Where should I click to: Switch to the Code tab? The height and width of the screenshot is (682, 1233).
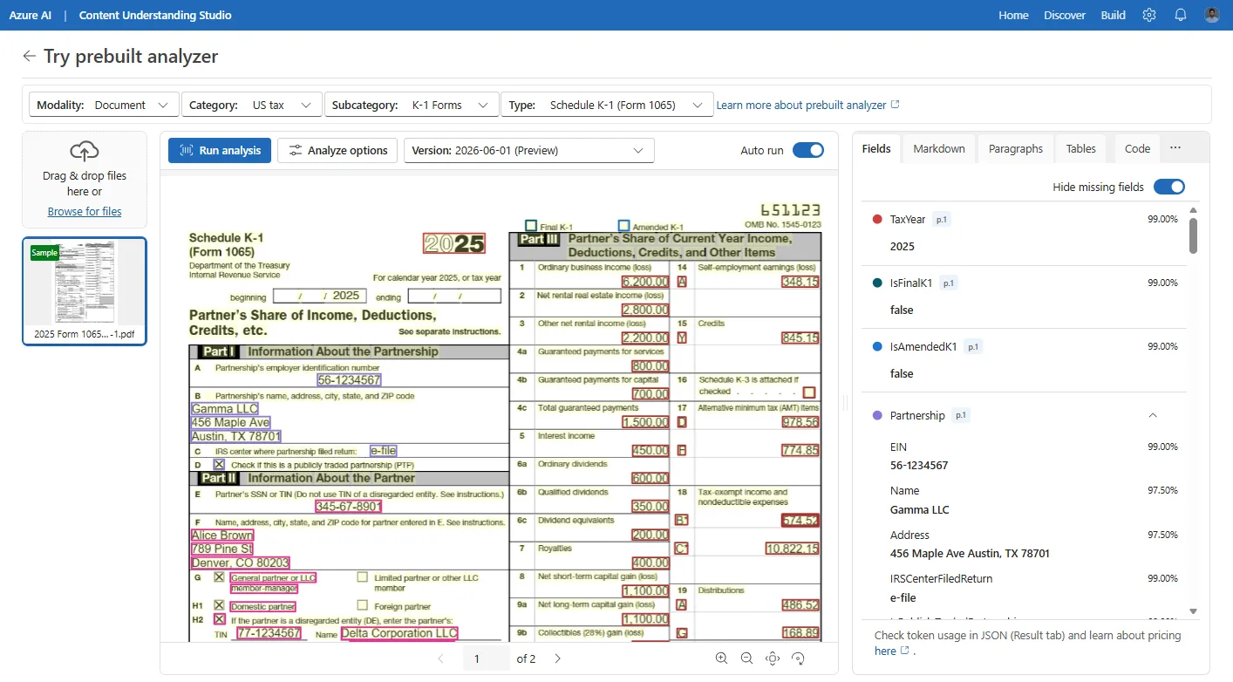coord(1138,148)
